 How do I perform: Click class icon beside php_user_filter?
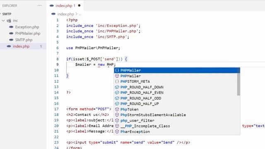click(117, 120)
